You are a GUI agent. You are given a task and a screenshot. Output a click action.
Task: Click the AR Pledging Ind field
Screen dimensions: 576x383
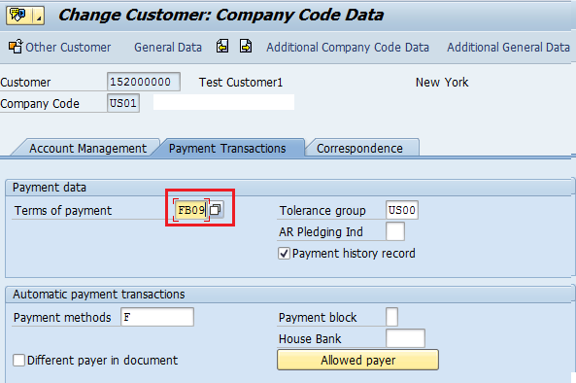coord(395,231)
